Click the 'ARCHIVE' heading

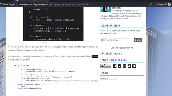pos(104,73)
